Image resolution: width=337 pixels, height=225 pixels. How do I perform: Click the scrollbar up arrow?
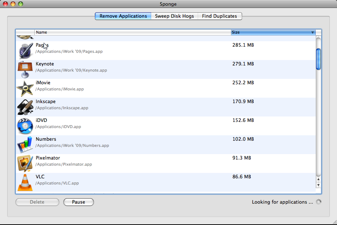pyautogui.click(x=318, y=179)
